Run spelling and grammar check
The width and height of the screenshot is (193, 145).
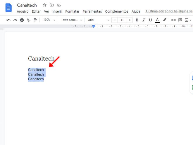[29, 20]
